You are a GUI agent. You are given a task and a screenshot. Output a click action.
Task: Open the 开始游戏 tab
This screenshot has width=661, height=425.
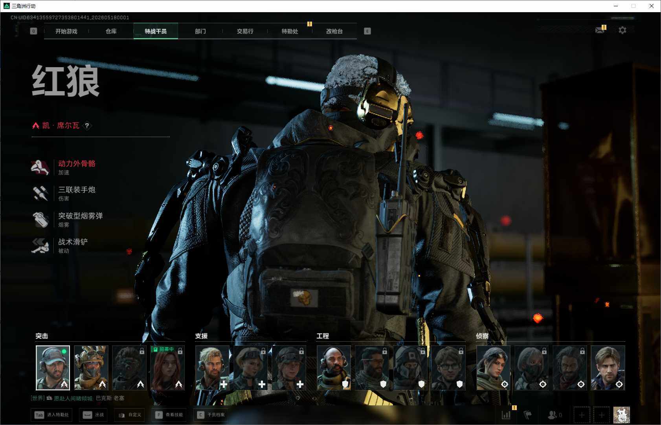(x=66, y=31)
